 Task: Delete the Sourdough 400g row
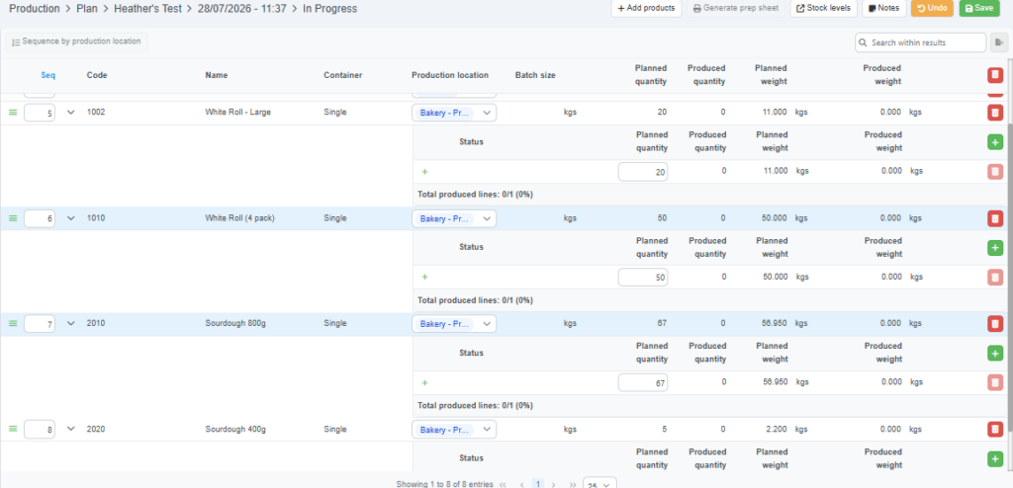point(995,430)
